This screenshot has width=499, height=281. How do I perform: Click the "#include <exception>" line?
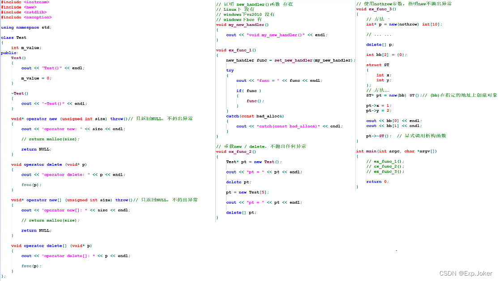coord(26,17)
